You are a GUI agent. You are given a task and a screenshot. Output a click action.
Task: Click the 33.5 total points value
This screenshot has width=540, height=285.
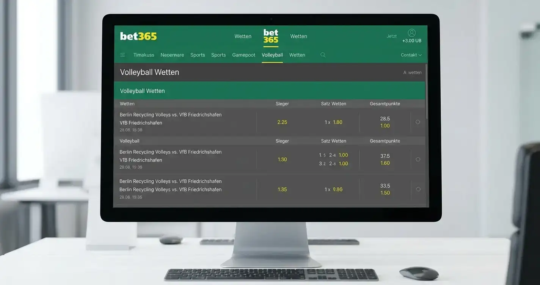[x=385, y=186]
